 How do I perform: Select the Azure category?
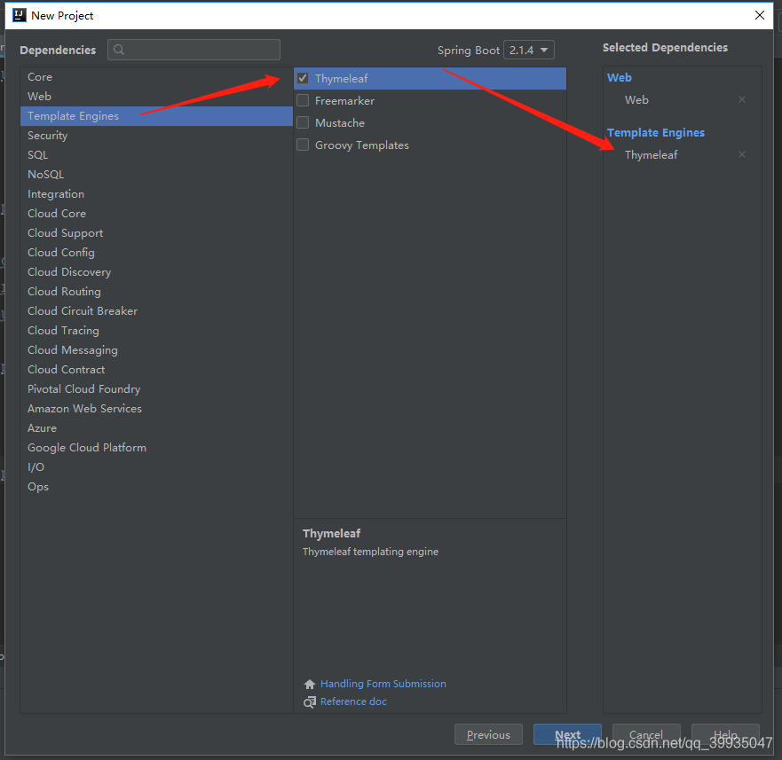(156, 428)
